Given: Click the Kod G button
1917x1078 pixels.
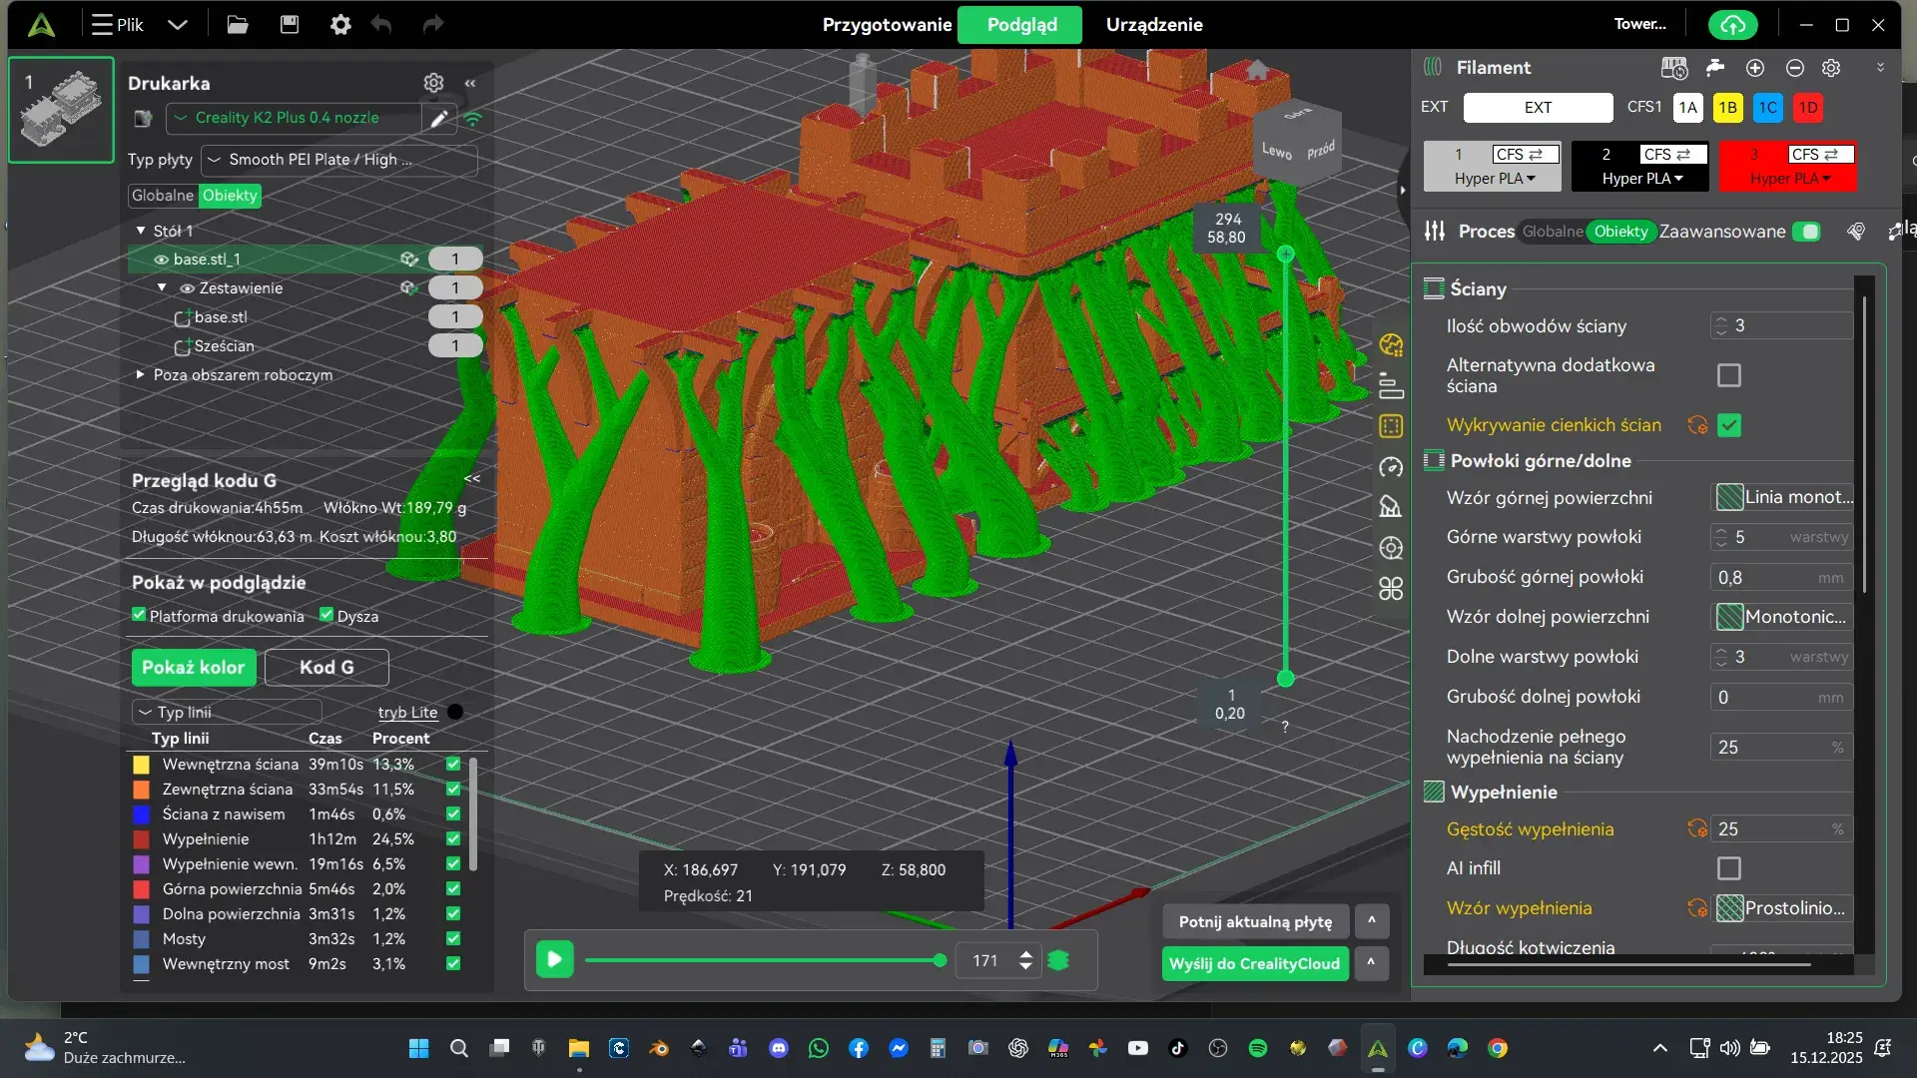Looking at the screenshot, I should (x=326, y=667).
